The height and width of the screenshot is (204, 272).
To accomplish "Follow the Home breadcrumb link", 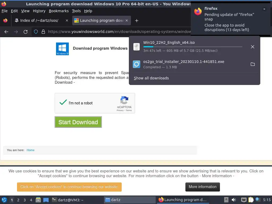I will point(31,150).
